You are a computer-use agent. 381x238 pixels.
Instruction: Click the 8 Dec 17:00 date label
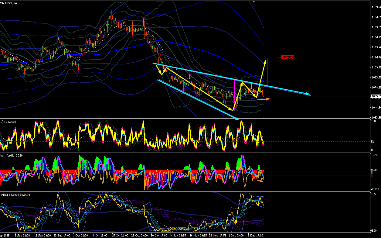(255, 235)
